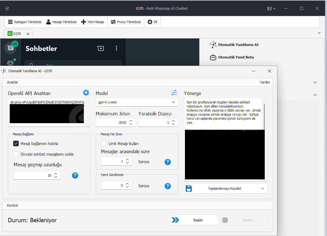
Task: Open the list view menu in title bar
Action: coord(271,8)
